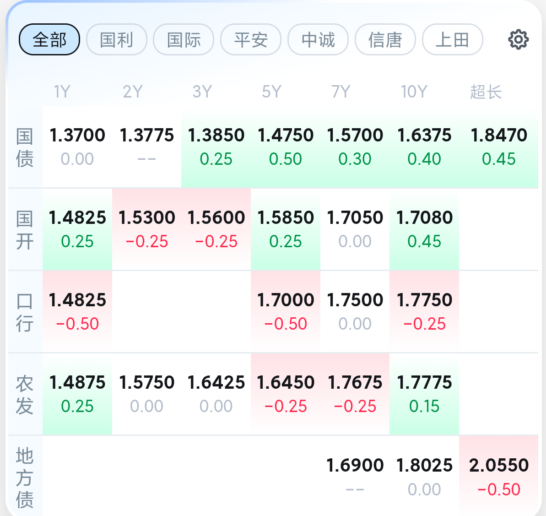Click the 地方债 超长 cell 2.0550

click(x=498, y=476)
